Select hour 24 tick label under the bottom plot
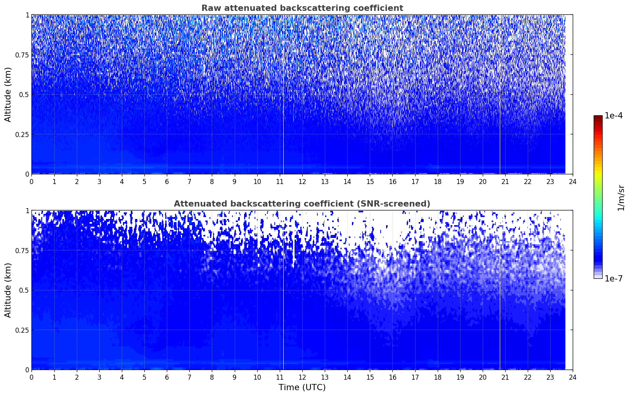The width and height of the screenshot is (629, 396). [x=572, y=377]
